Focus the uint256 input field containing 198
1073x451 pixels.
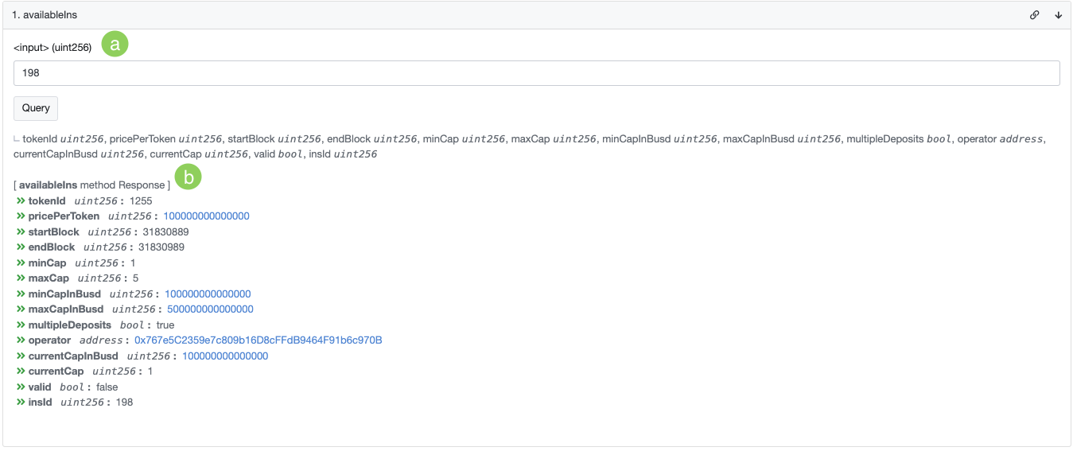(536, 73)
